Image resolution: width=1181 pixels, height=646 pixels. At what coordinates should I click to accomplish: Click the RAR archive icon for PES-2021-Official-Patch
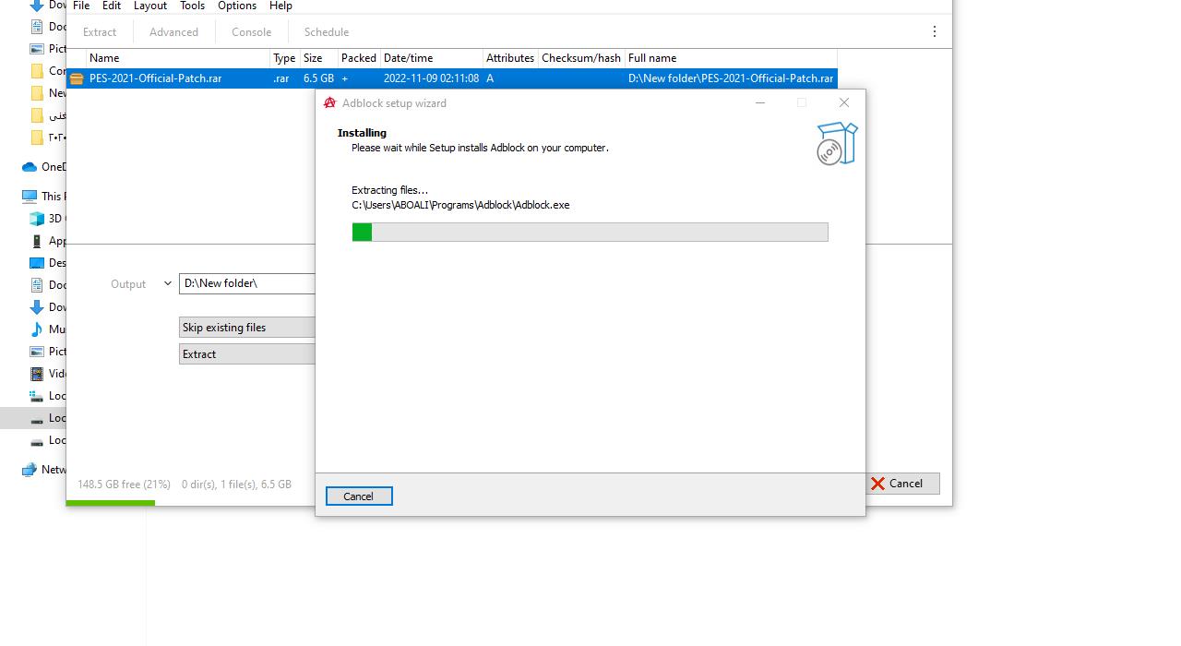78,79
